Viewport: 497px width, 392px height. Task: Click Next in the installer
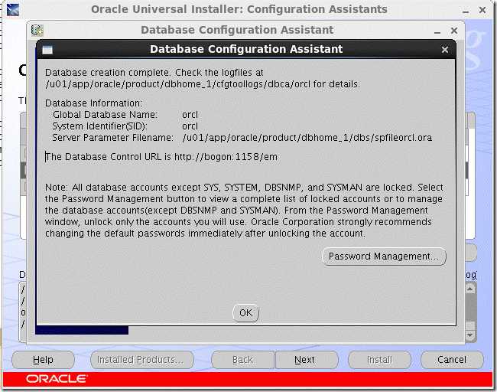[x=305, y=360]
